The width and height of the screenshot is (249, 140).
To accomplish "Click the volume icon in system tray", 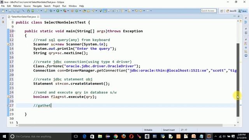I will coord(224,136).
